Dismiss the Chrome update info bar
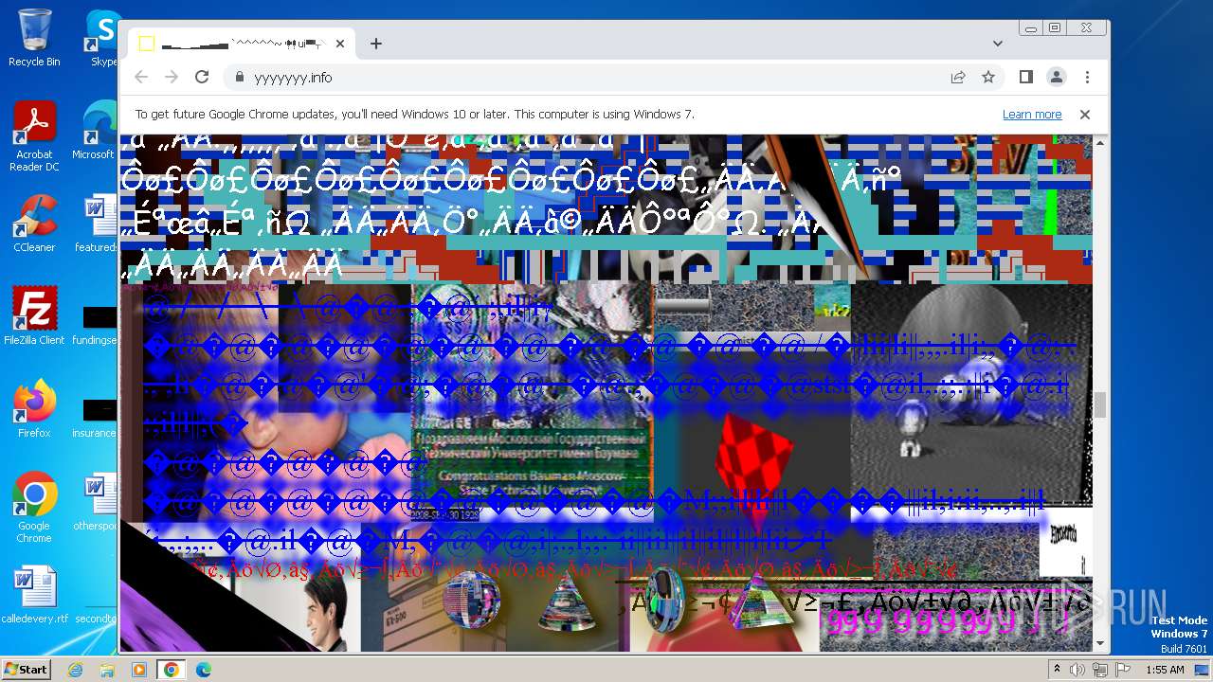The height and width of the screenshot is (682, 1213). click(x=1085, y=115)
